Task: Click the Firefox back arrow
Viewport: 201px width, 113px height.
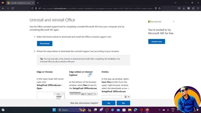Action: [3, 8]
